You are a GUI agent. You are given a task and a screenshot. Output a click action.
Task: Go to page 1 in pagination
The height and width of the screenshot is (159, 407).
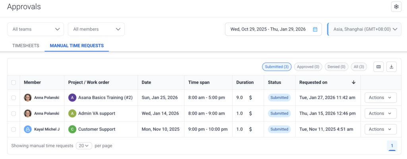click(391, 145)
